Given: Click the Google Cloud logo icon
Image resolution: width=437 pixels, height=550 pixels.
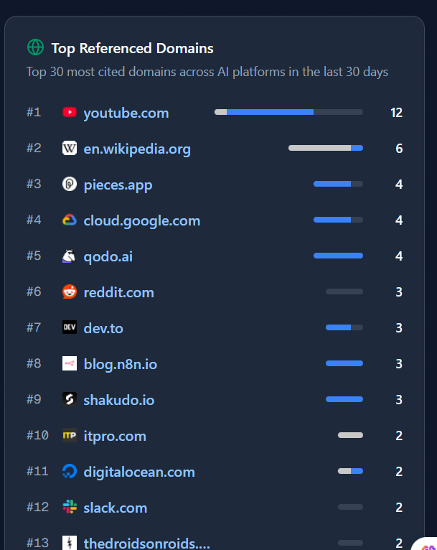Looking at the screenshot, I should pyautogui.click(x=70, y=220).
